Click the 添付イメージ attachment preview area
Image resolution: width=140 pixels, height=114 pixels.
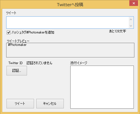(x=102, y=87)
